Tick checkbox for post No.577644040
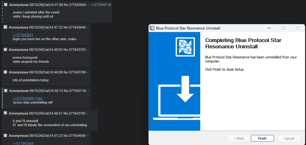The image size is (306, 145). click(x=5, y=135)
